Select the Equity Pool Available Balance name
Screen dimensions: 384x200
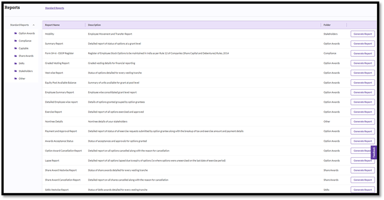coord(60,82)
